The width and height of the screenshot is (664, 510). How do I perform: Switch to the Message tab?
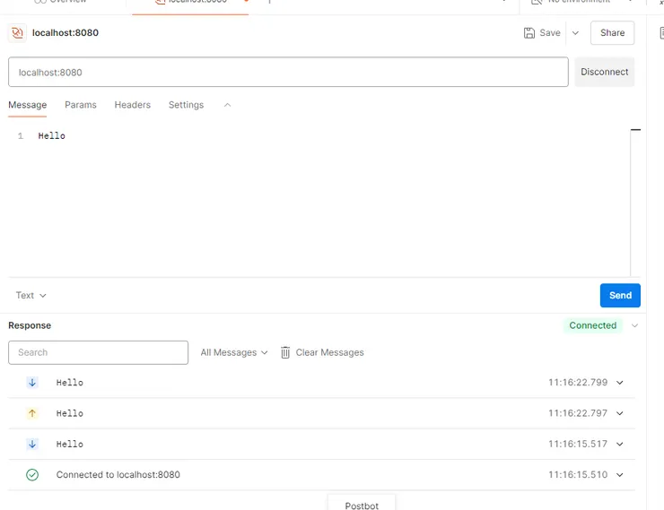[28, 105]
